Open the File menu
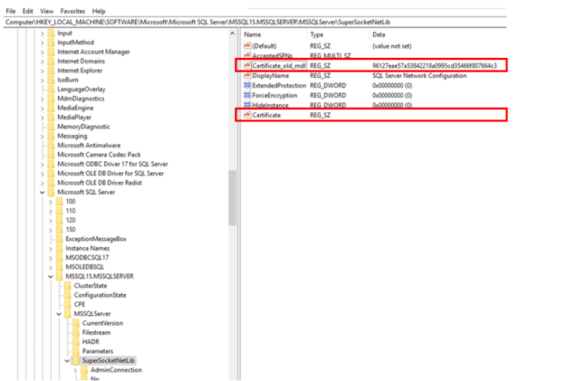This screenshot has width=586, height=381. click(11, 12)
